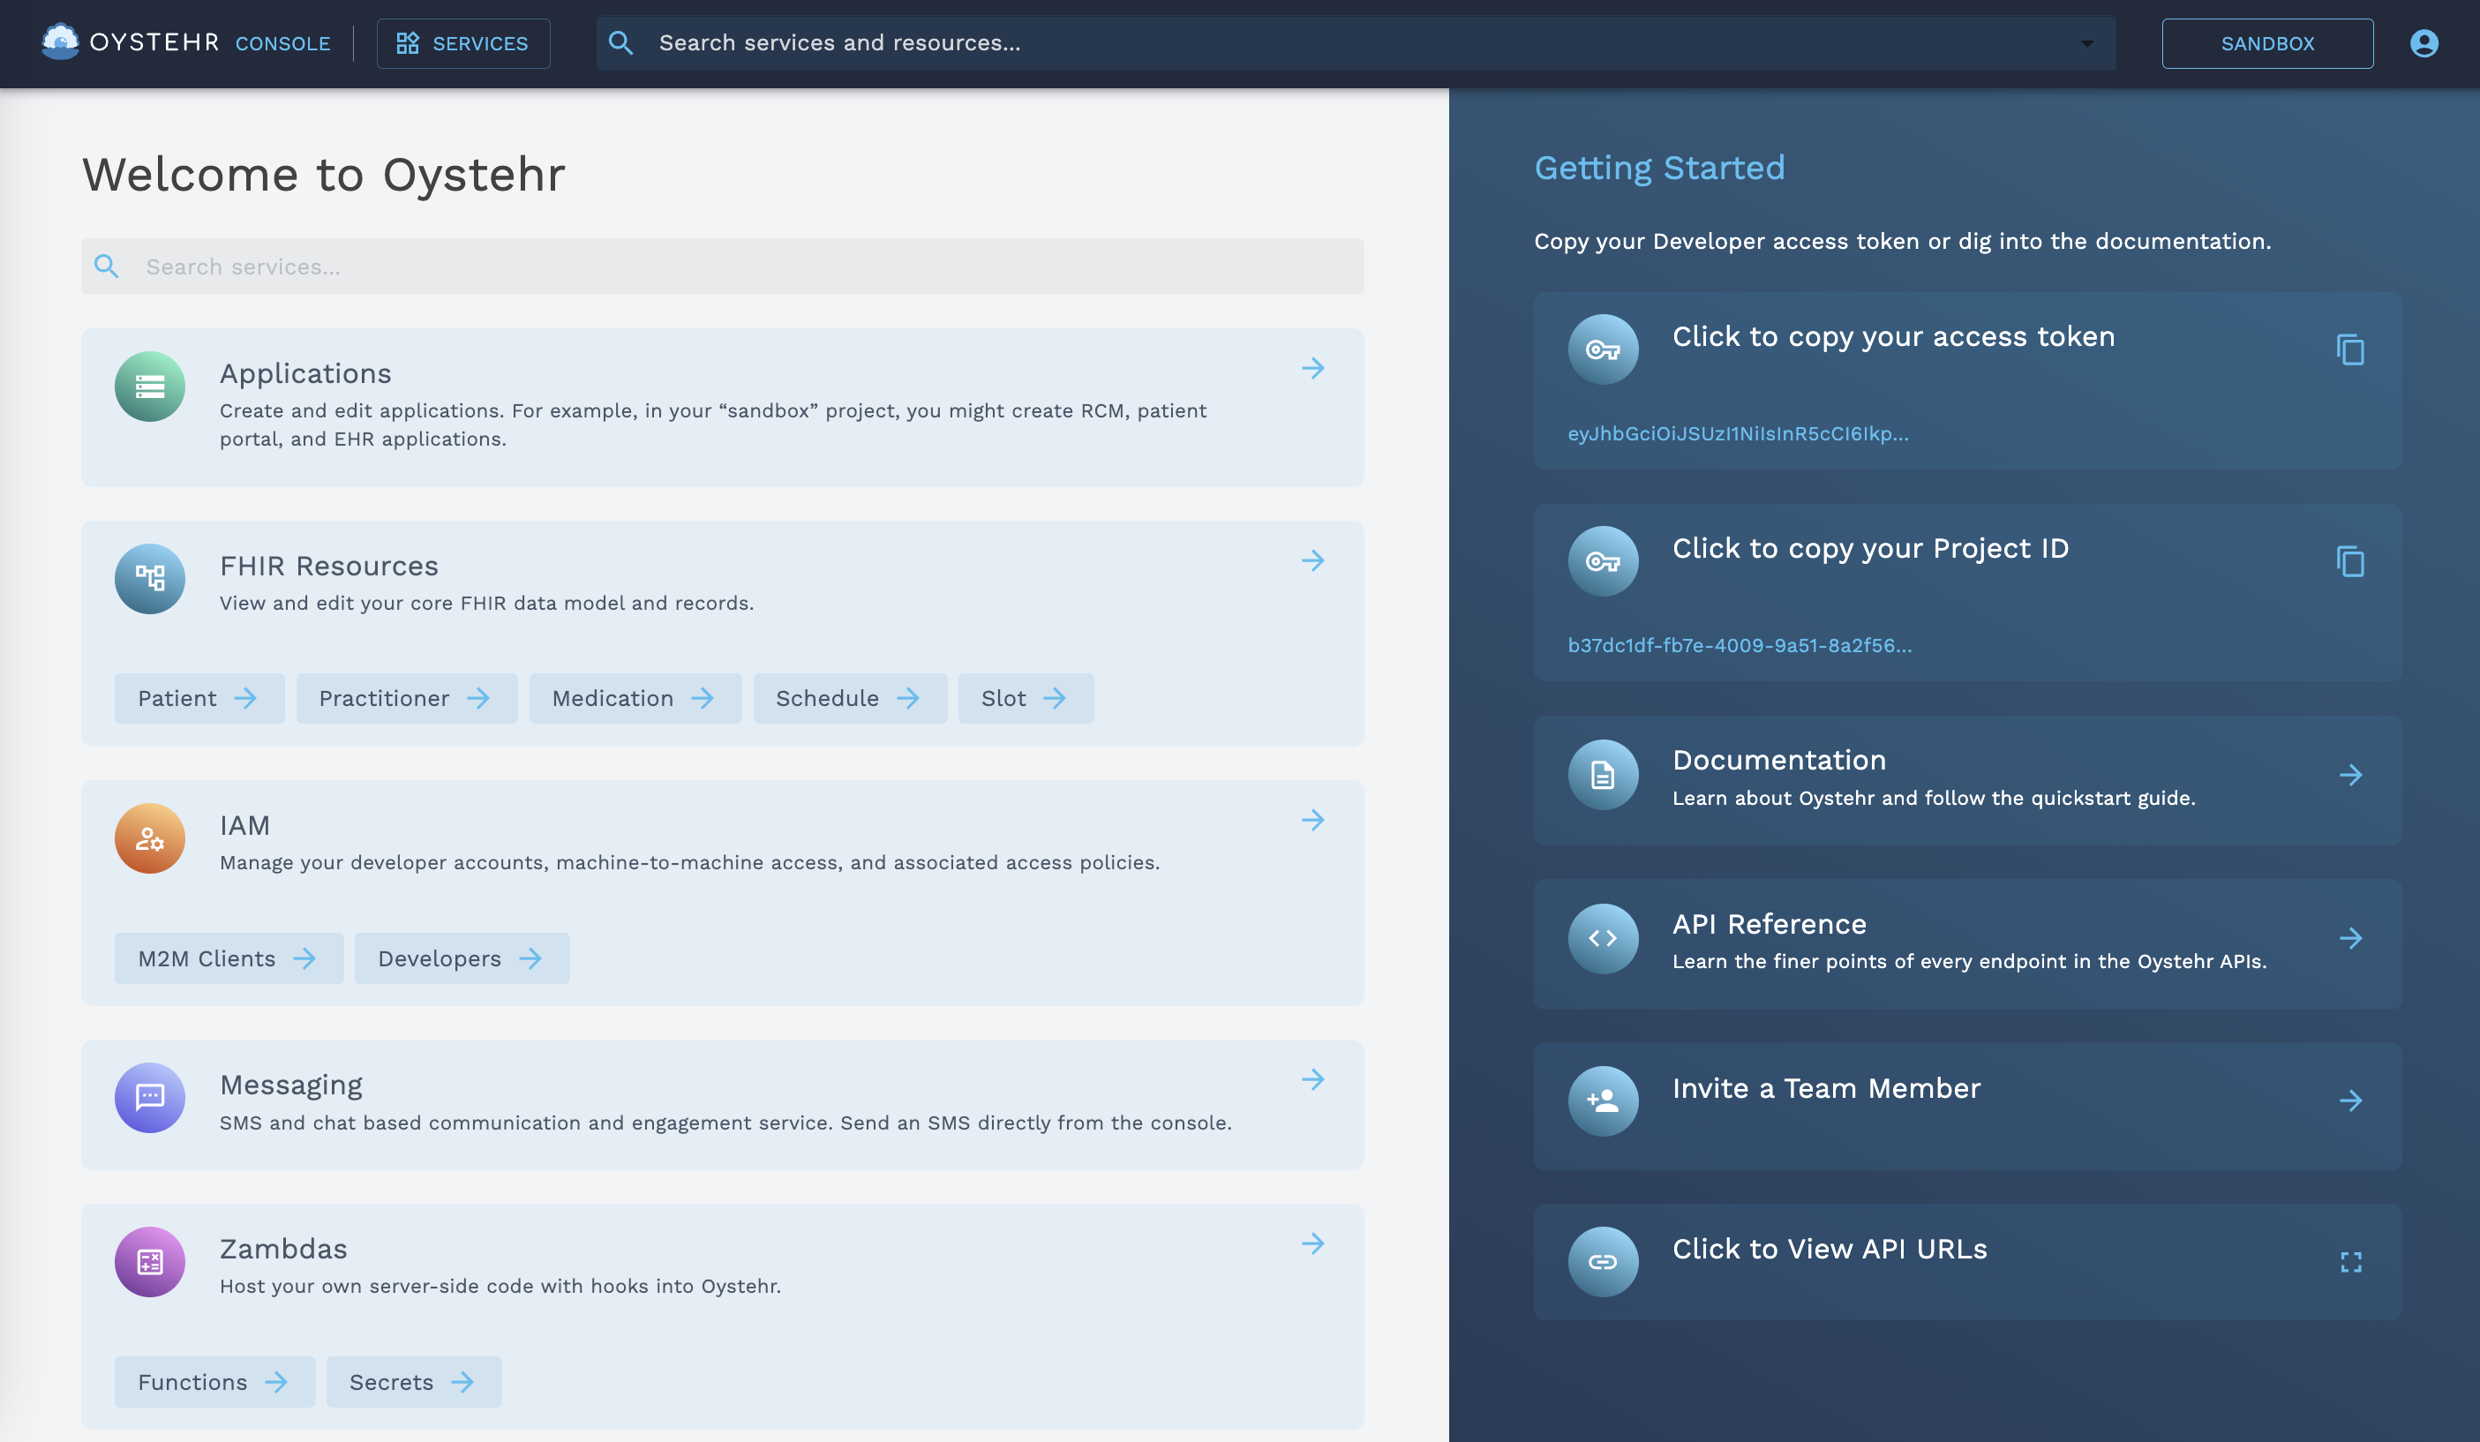Navigate to M2M Clients IAM section
Viewport: 2480px width, 1442px height.
[x=229, y=958]
